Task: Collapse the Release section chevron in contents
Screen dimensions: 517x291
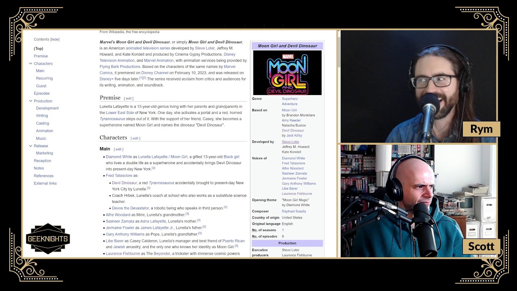Action: (x=30, y=146)
